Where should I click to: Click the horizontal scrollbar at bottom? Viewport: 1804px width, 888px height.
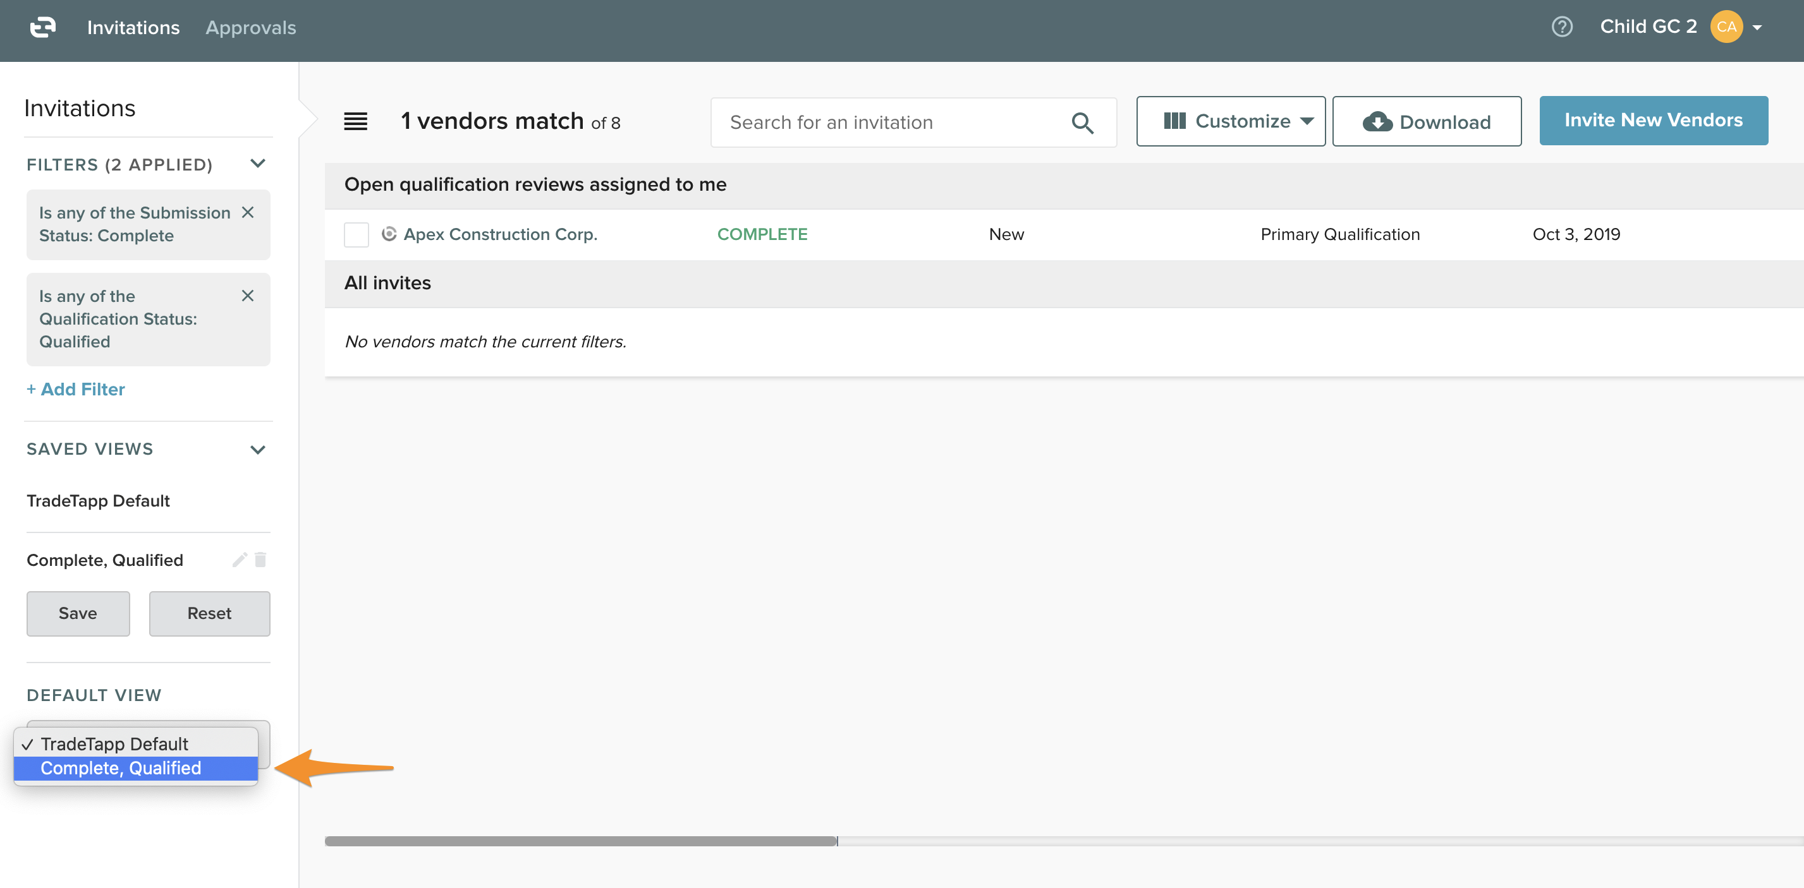(x=580, y=841)
